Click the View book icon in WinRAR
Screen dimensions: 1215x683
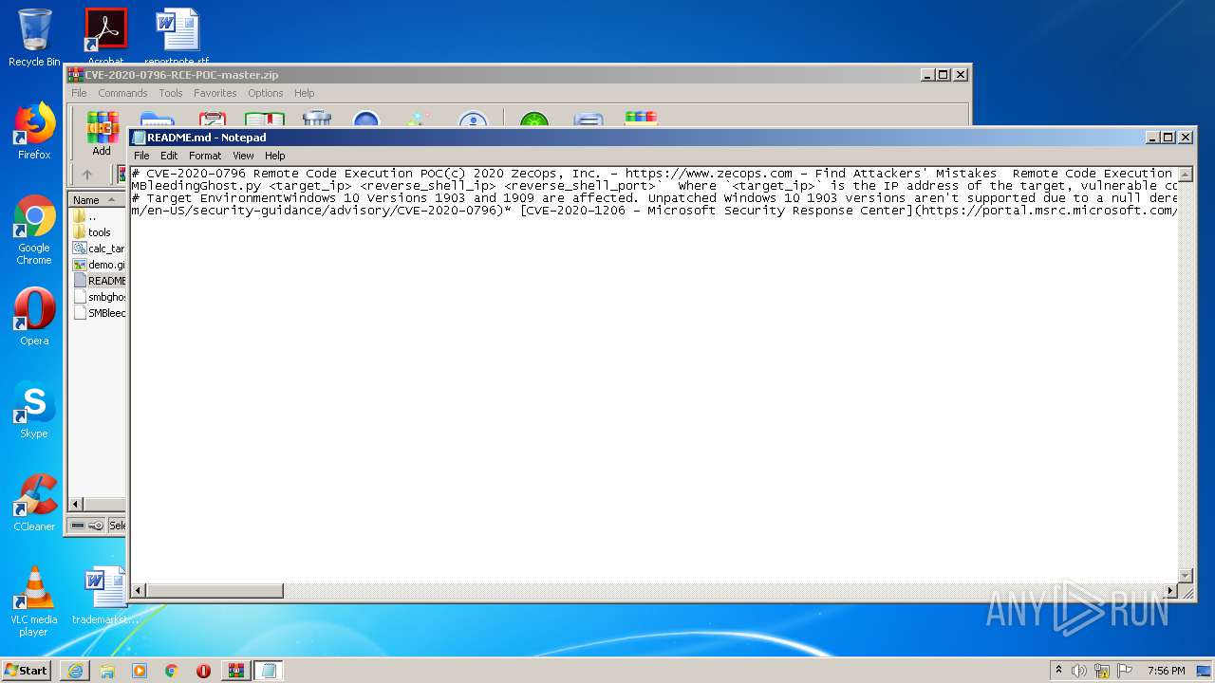point(265,120)
